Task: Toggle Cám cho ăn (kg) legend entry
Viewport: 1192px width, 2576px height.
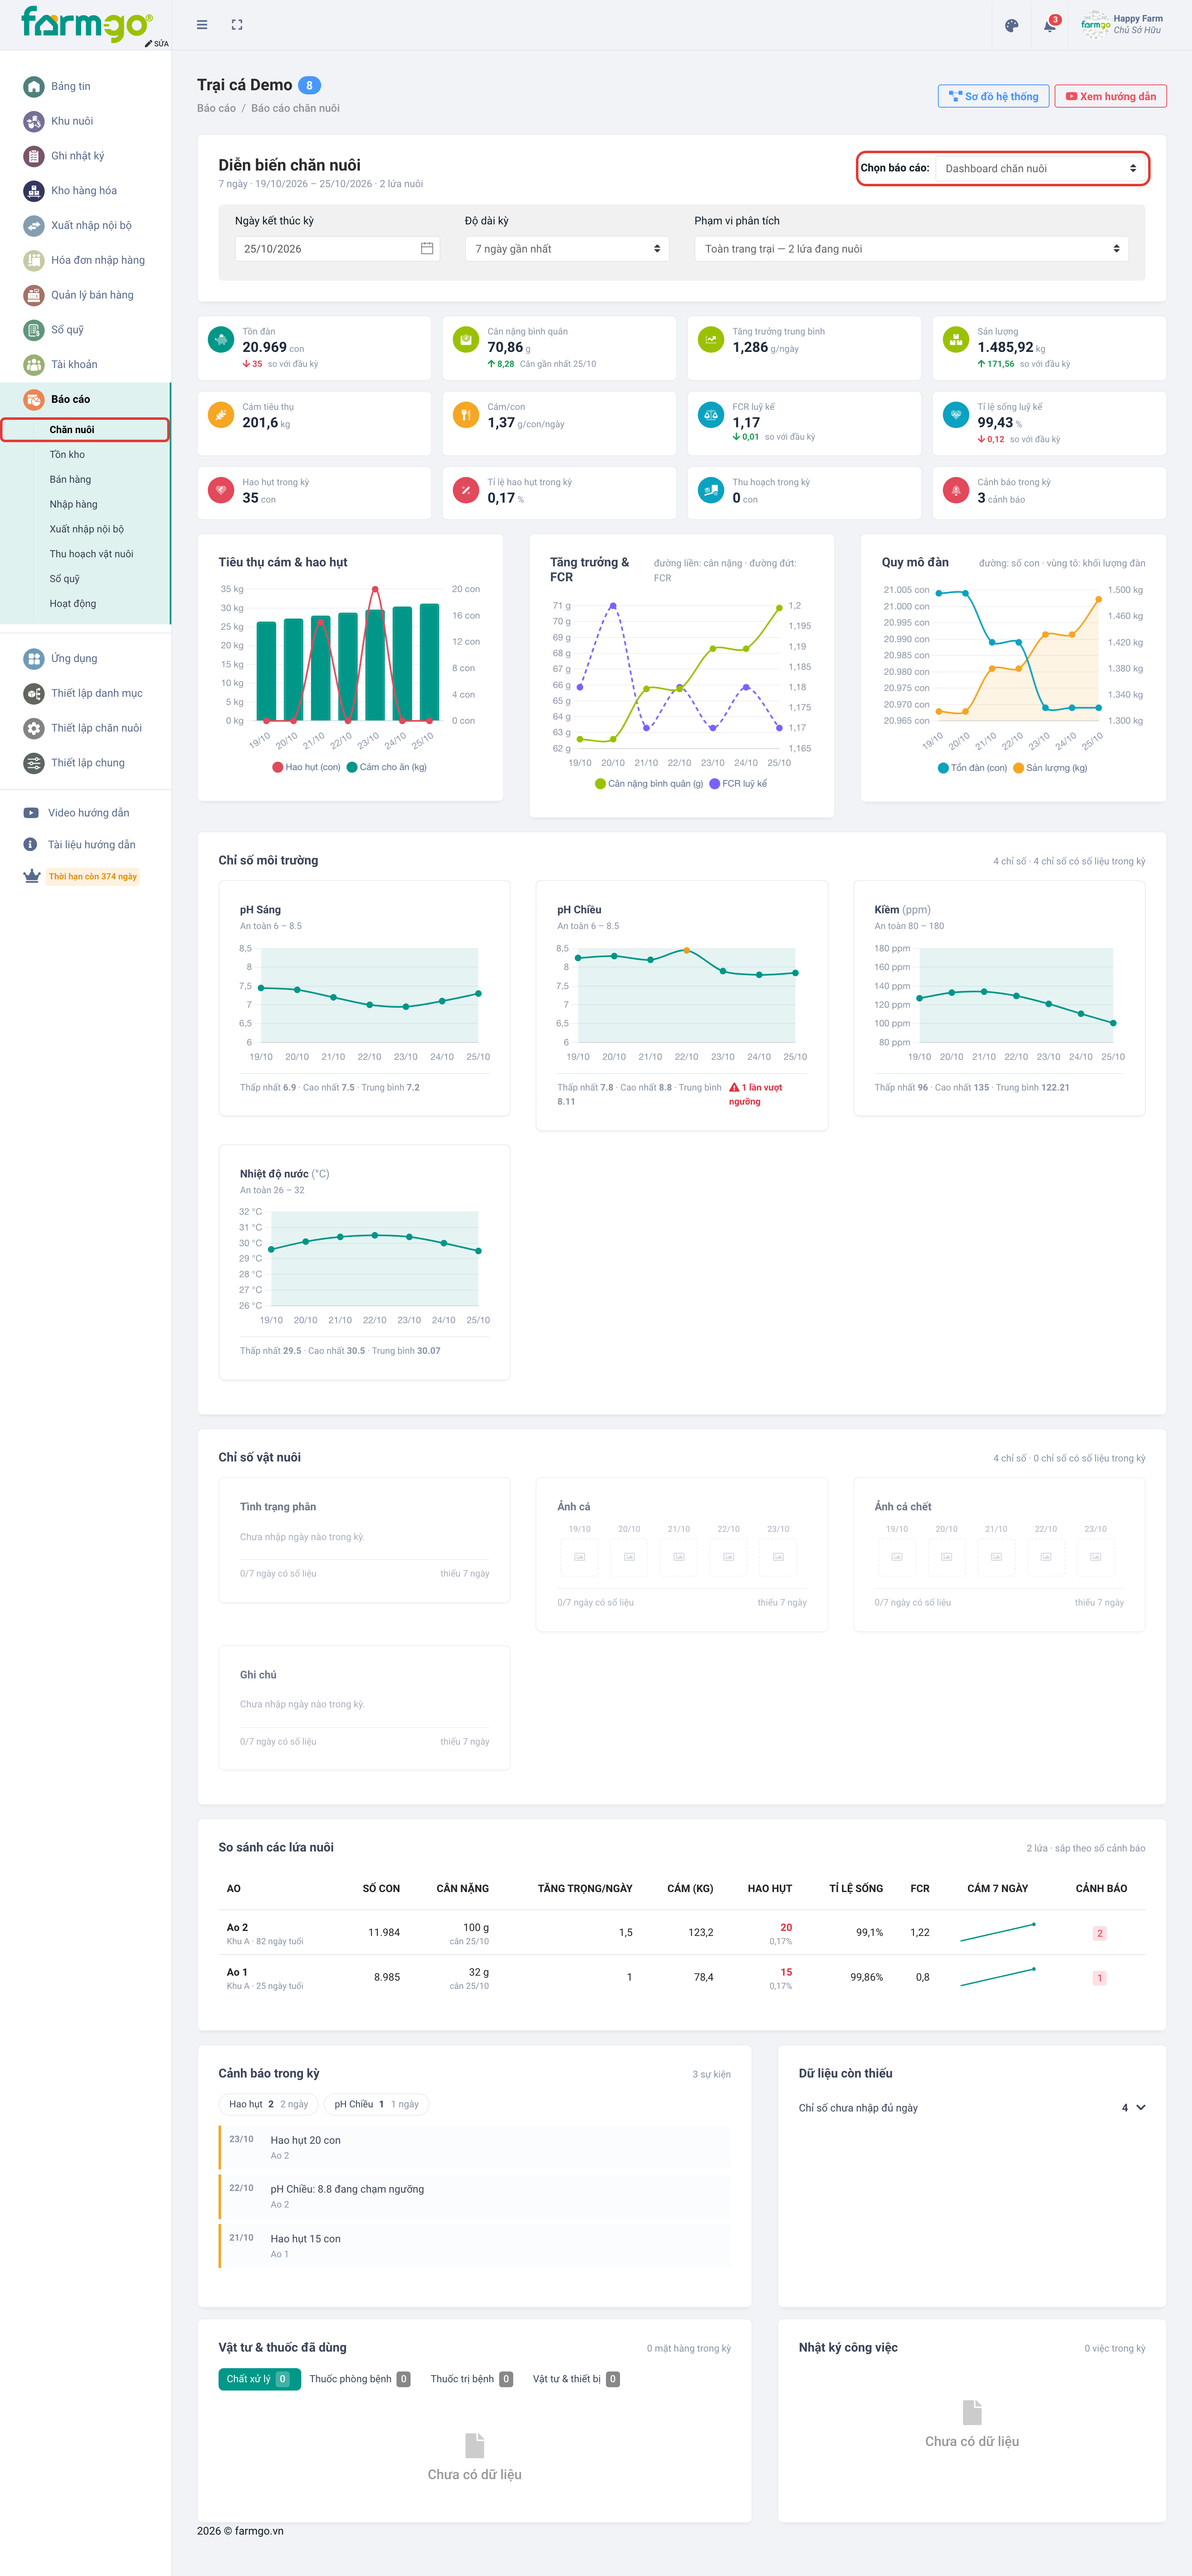Action: click(x=387, y=768)
